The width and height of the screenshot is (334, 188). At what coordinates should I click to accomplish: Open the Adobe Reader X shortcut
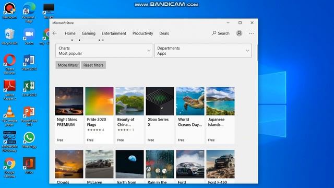point(9,90)
